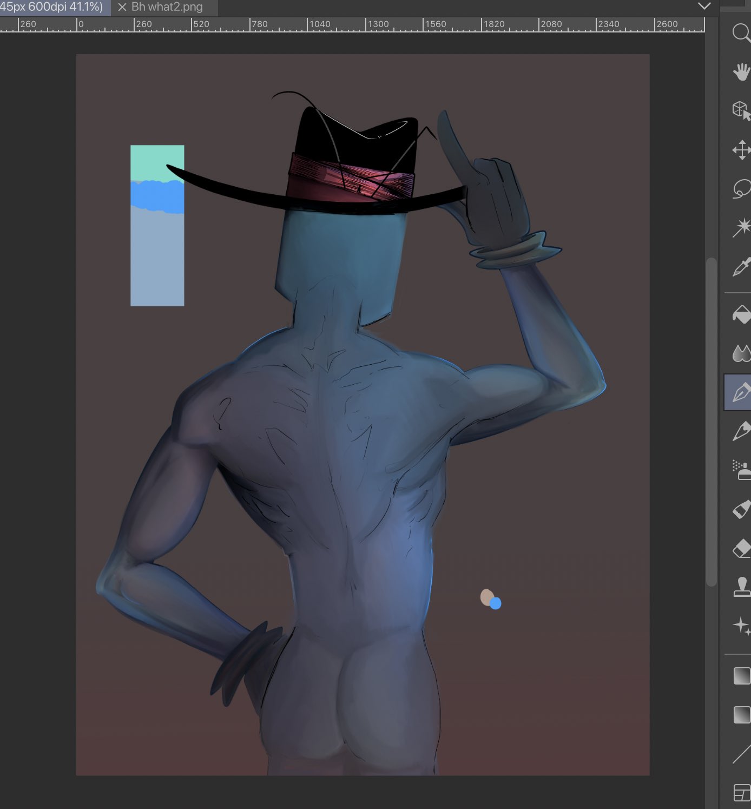Click the canvas vertical scrollbar
This screenshot has width=751, height=809.
pos(711,422)
